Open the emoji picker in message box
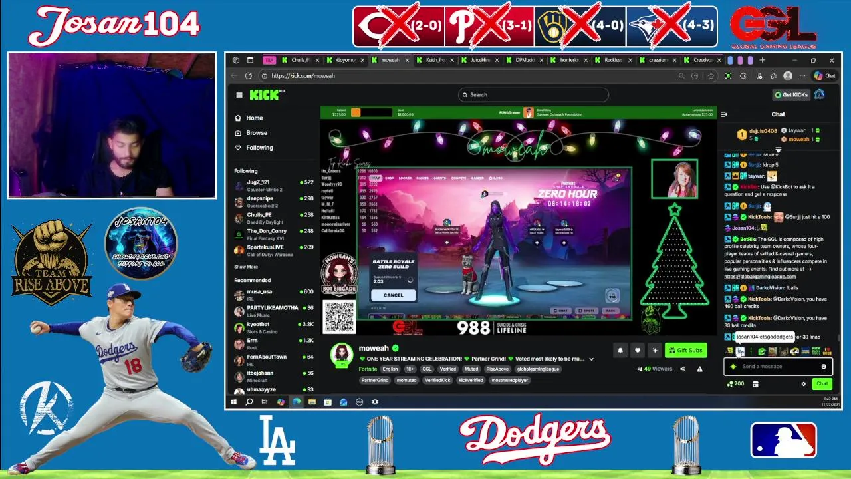This screenshot has height=479, width=851. 824,367
